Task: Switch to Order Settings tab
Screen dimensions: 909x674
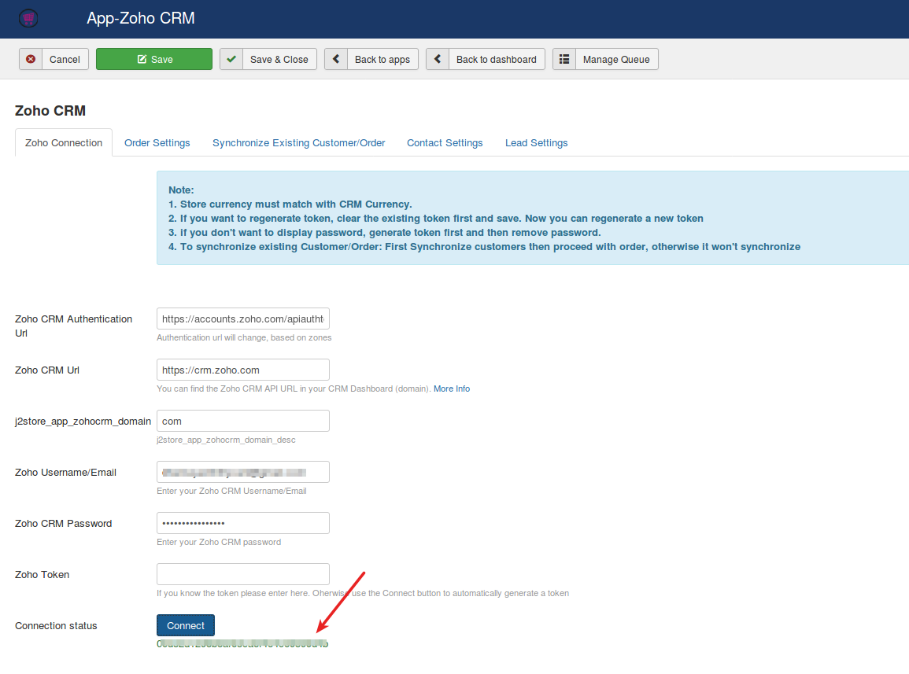Action: [157, 142]
